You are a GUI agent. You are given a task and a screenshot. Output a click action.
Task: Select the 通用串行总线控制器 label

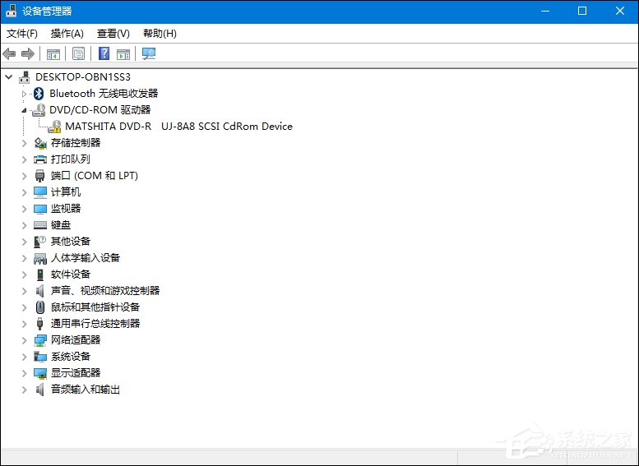pyautogui.click(x=95, y=324)
